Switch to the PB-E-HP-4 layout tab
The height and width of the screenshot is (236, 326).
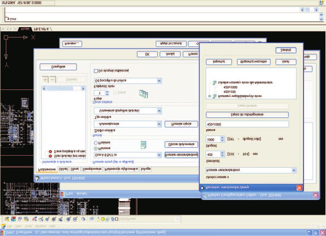[41, 29]
